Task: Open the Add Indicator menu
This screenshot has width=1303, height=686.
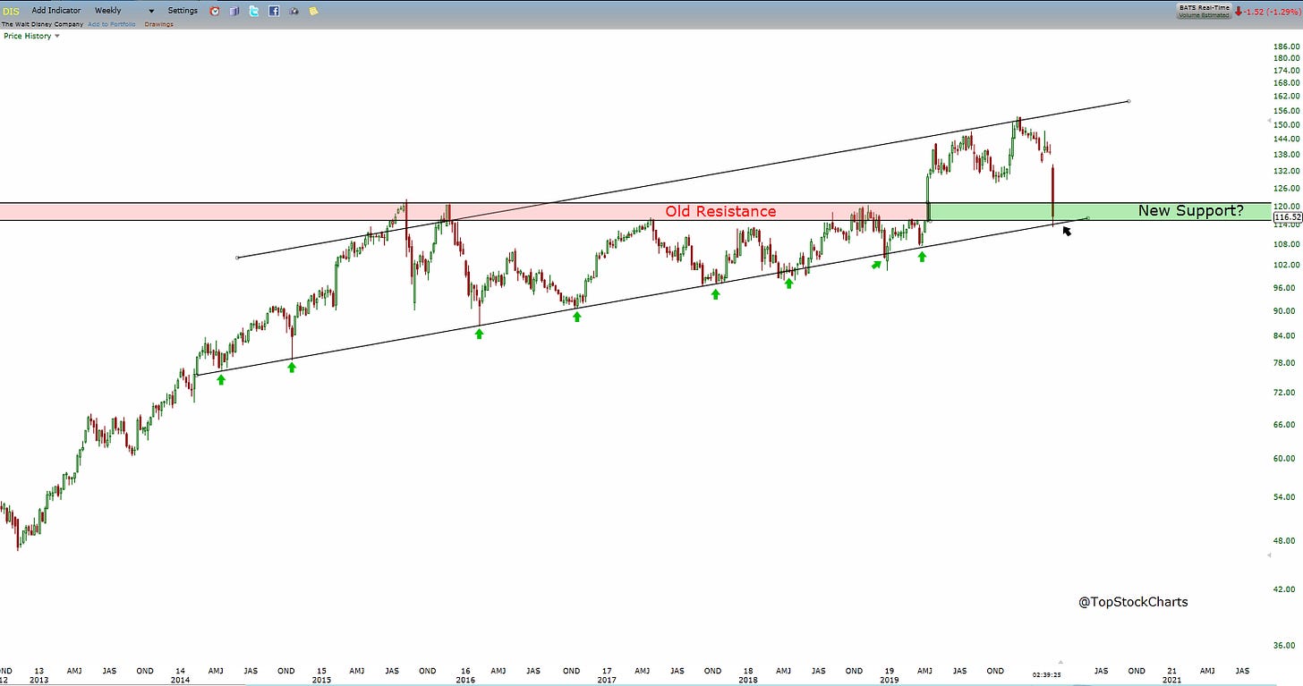Action: pos(56,11)
